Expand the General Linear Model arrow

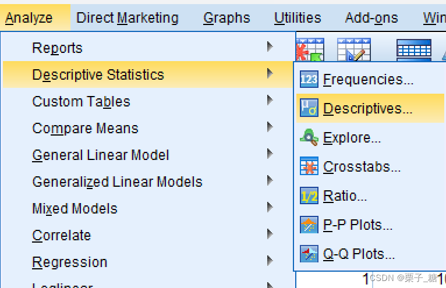click(x=270, y=154)
